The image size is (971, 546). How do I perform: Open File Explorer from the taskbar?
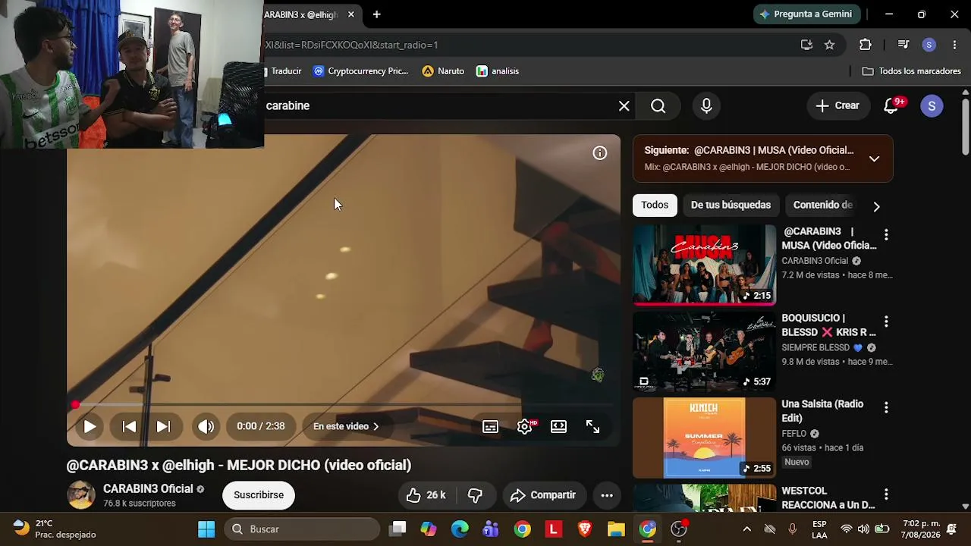(x=615, y=529)
